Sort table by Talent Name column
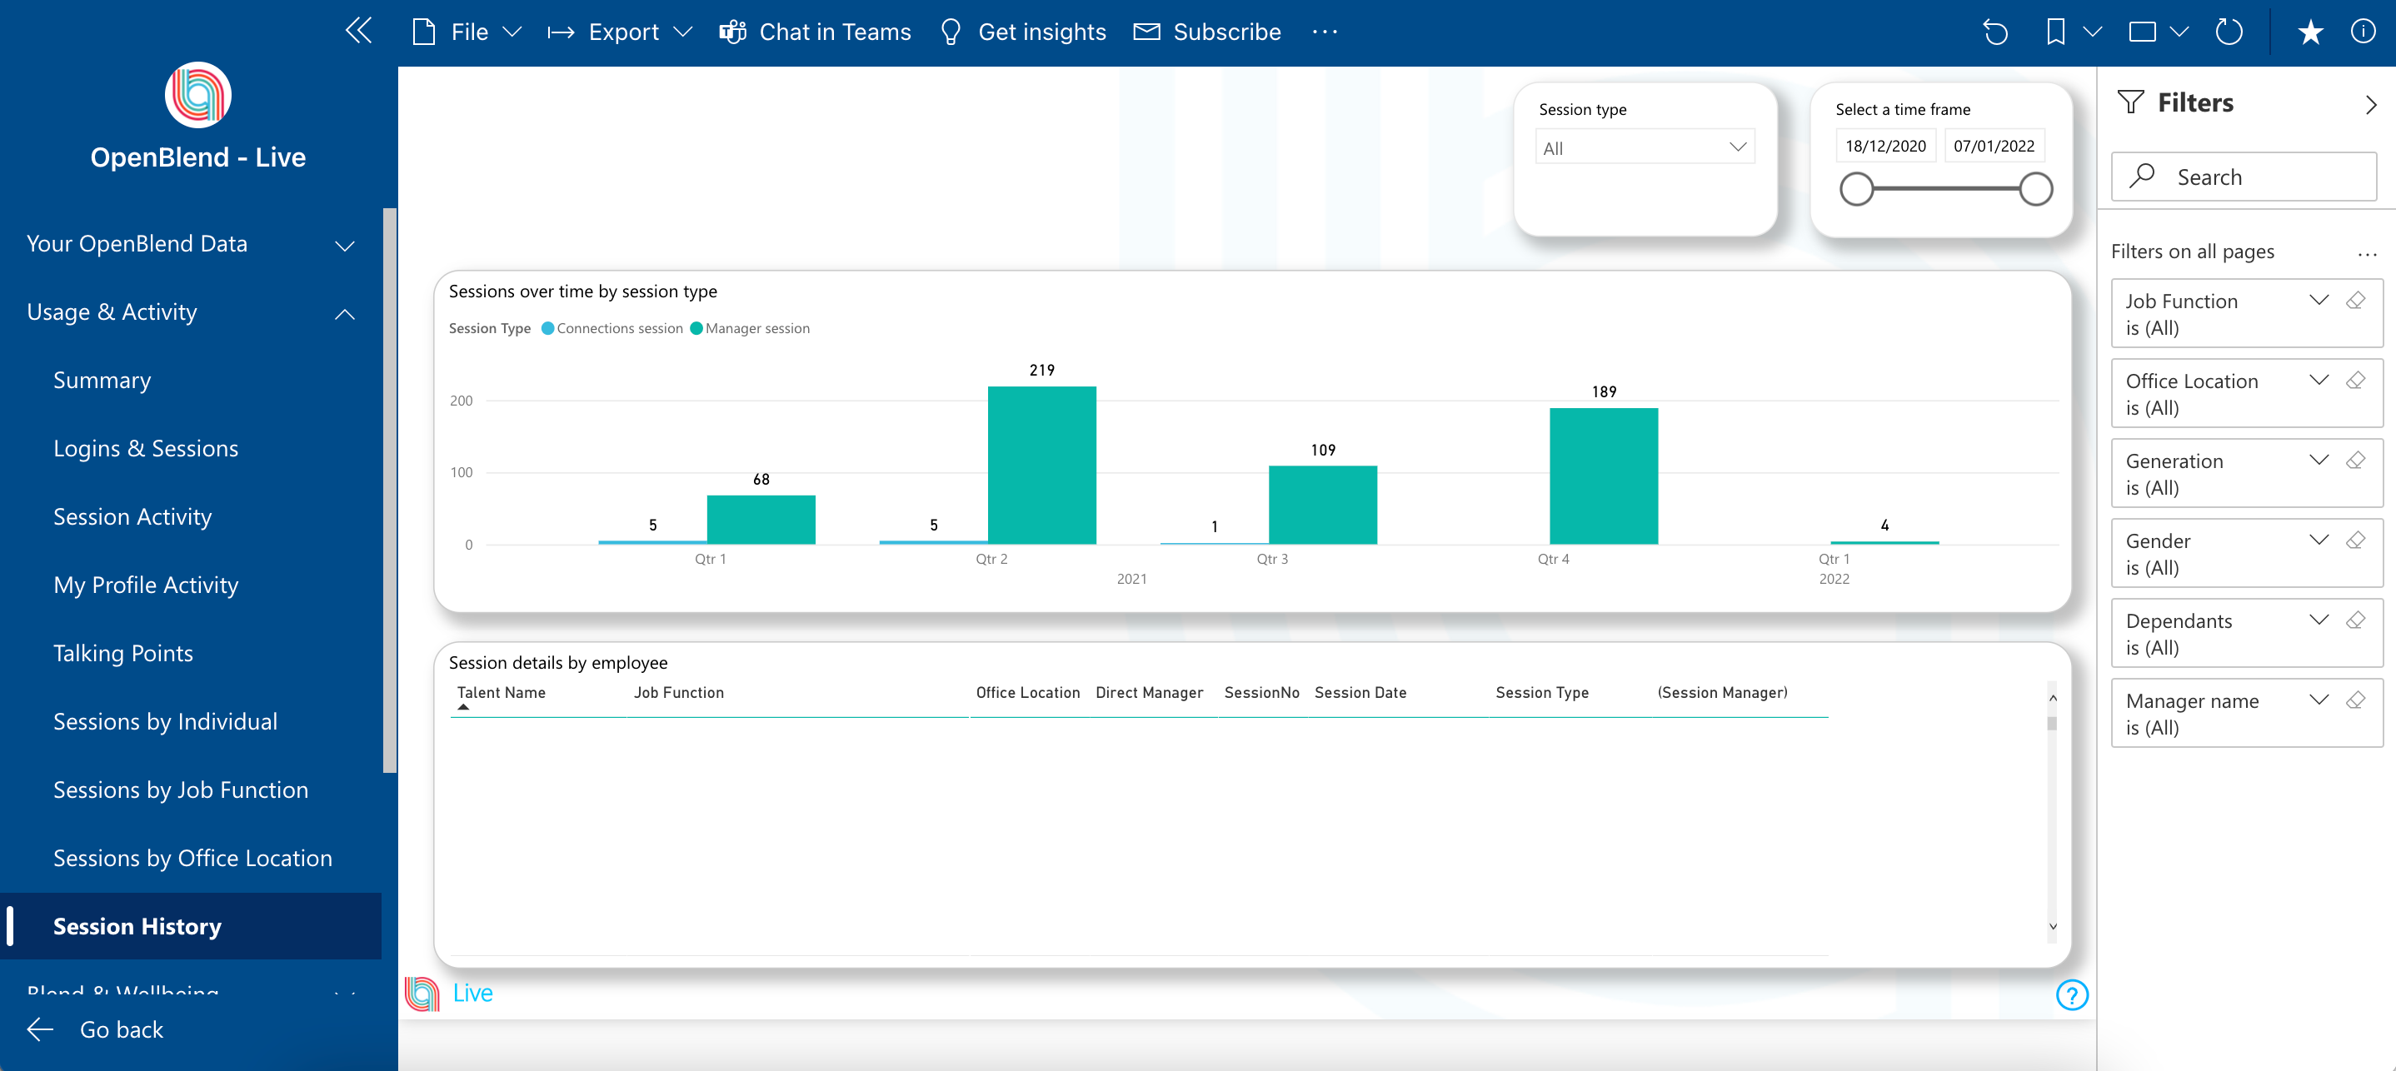 501,693
